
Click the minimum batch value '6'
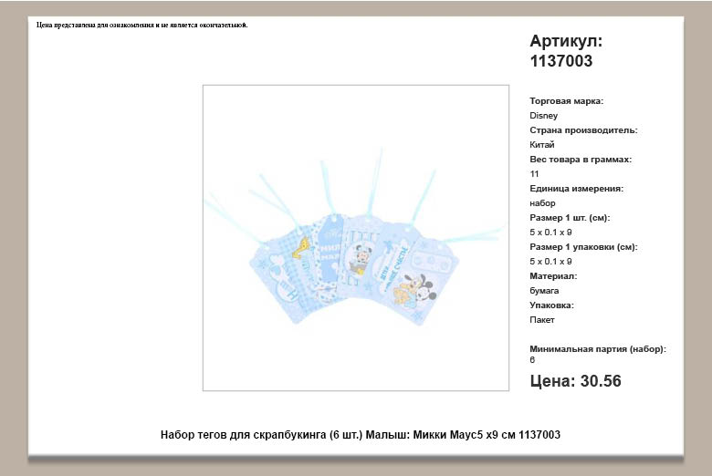tap(532, 360)
